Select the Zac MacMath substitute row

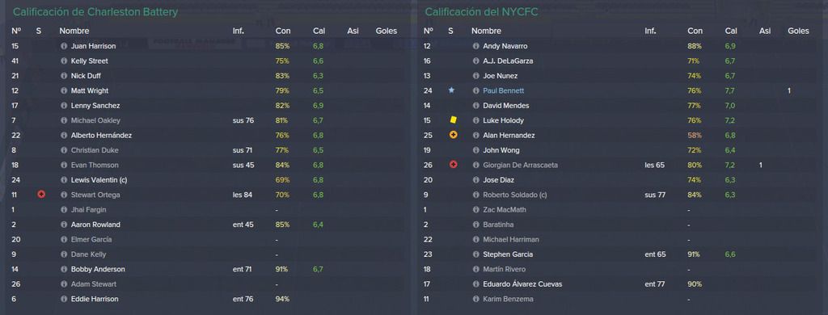tap(621, 209)
